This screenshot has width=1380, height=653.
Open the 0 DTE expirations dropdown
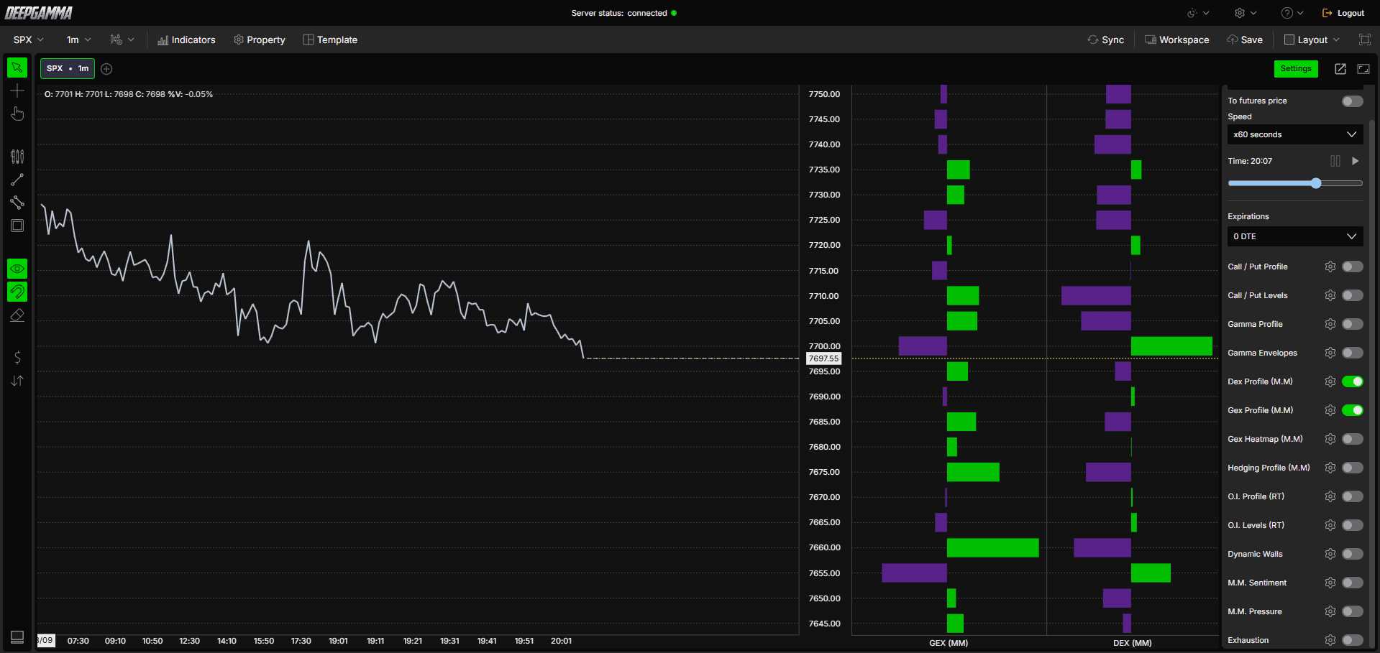[1295, 236]
